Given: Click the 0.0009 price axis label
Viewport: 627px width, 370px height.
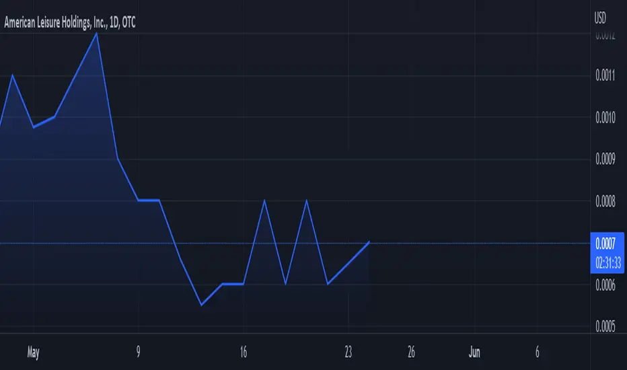Looking at the screenshot, I should (x=605, y=159).
